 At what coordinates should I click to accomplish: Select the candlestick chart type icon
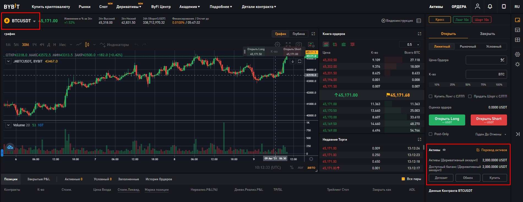click(87, 45)
